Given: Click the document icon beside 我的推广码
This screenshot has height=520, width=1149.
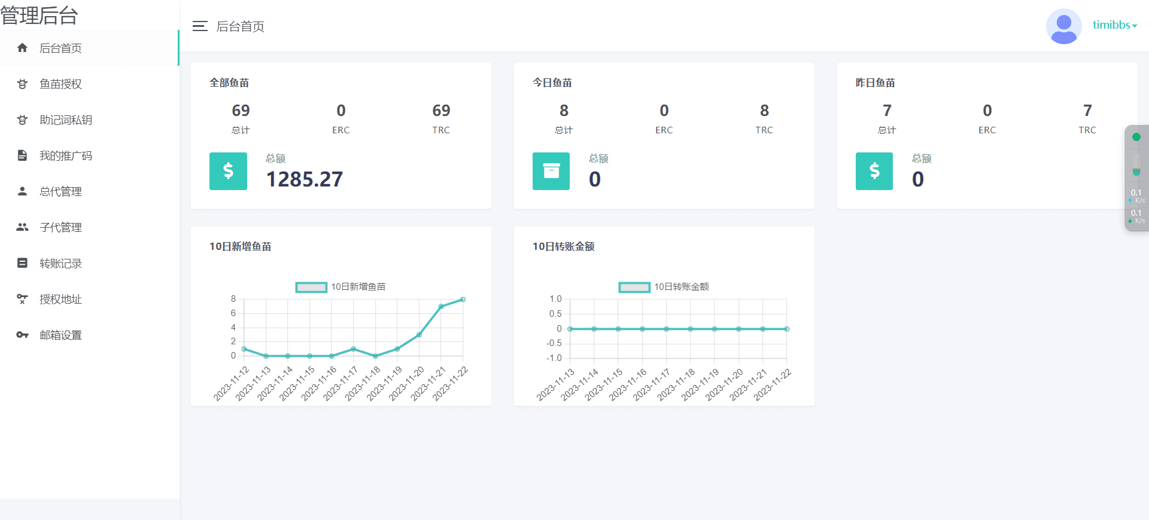Looking at the screenshot, I should point(22,155).
